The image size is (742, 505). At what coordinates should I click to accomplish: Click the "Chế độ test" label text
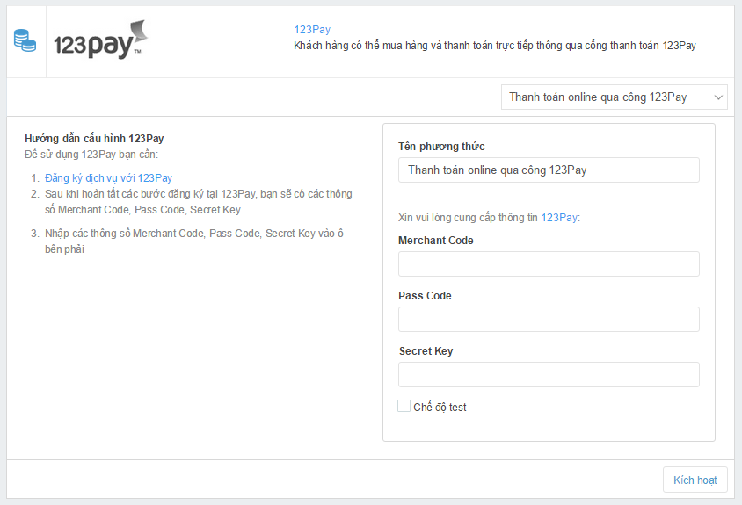pyautogui.click(x=440, y=408)
